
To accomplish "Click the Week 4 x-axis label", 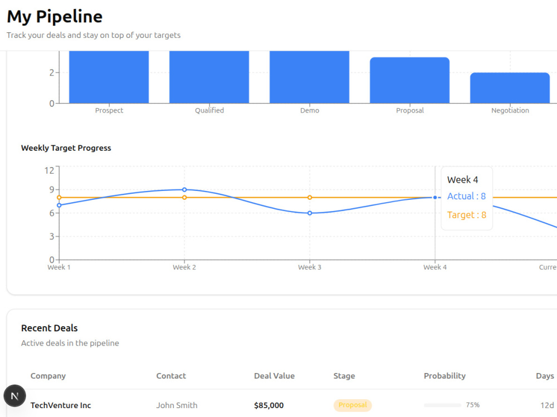I will pyautogui.click(x=435, y=267).
